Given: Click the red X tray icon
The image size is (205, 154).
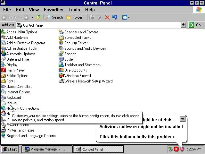Looking at the screenshot, I should pyautogui.click(x=176, y=149).
